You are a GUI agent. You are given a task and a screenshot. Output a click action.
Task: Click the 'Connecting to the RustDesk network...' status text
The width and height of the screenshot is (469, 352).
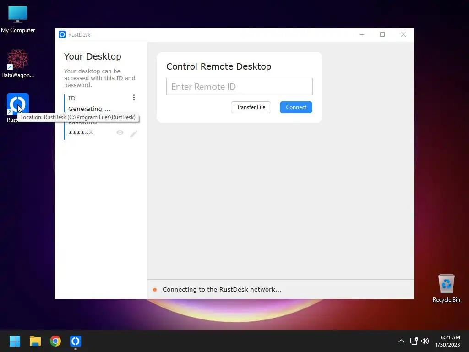click(222, 290)
